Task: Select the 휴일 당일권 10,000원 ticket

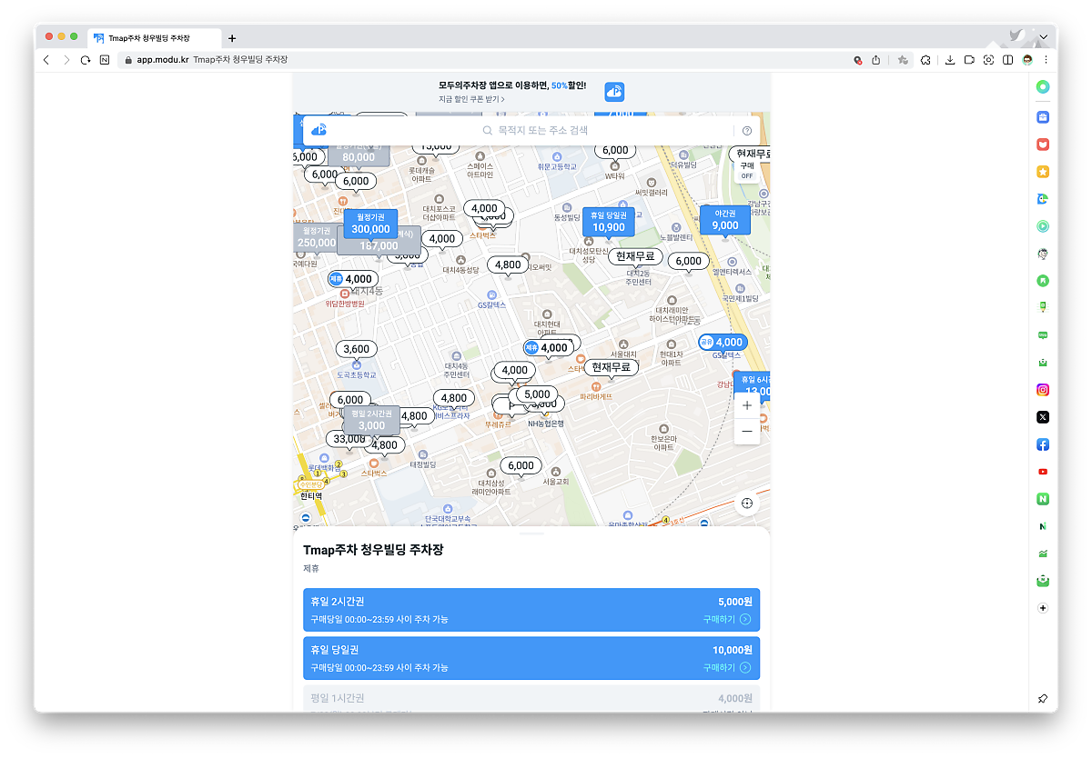Action: 531,658
